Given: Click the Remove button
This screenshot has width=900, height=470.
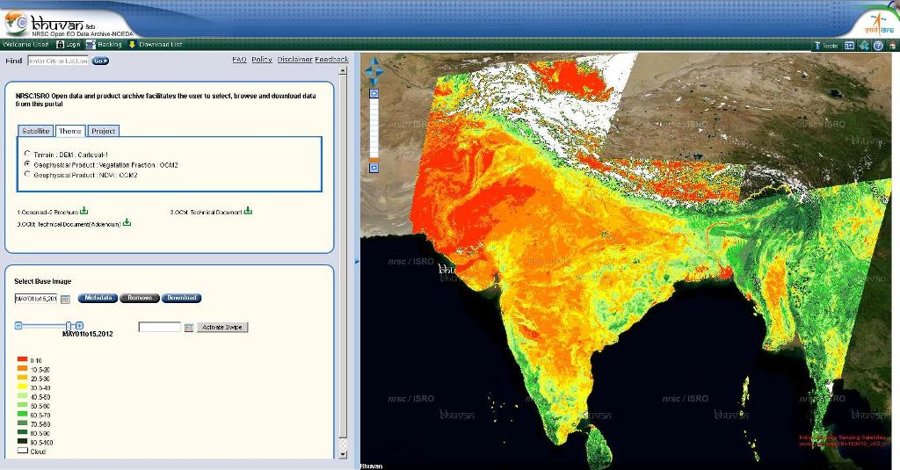Looking at the screenshot, I should point(140,298).
